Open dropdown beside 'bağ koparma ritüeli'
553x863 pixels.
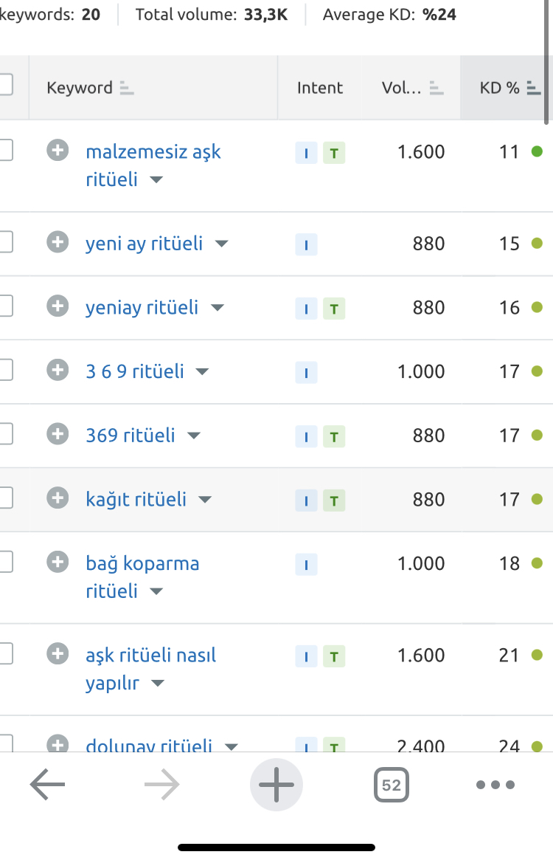(156, 591)
